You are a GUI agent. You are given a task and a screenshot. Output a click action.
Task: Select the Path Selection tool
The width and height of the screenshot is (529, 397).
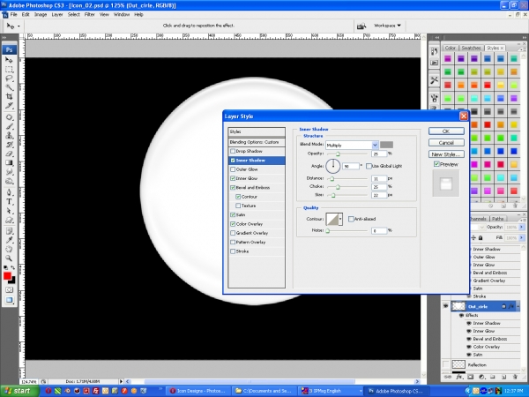(9, 211)
